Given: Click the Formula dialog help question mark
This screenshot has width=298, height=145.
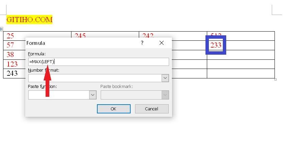Looking at the screenshot, I should (x=142, y=43).
